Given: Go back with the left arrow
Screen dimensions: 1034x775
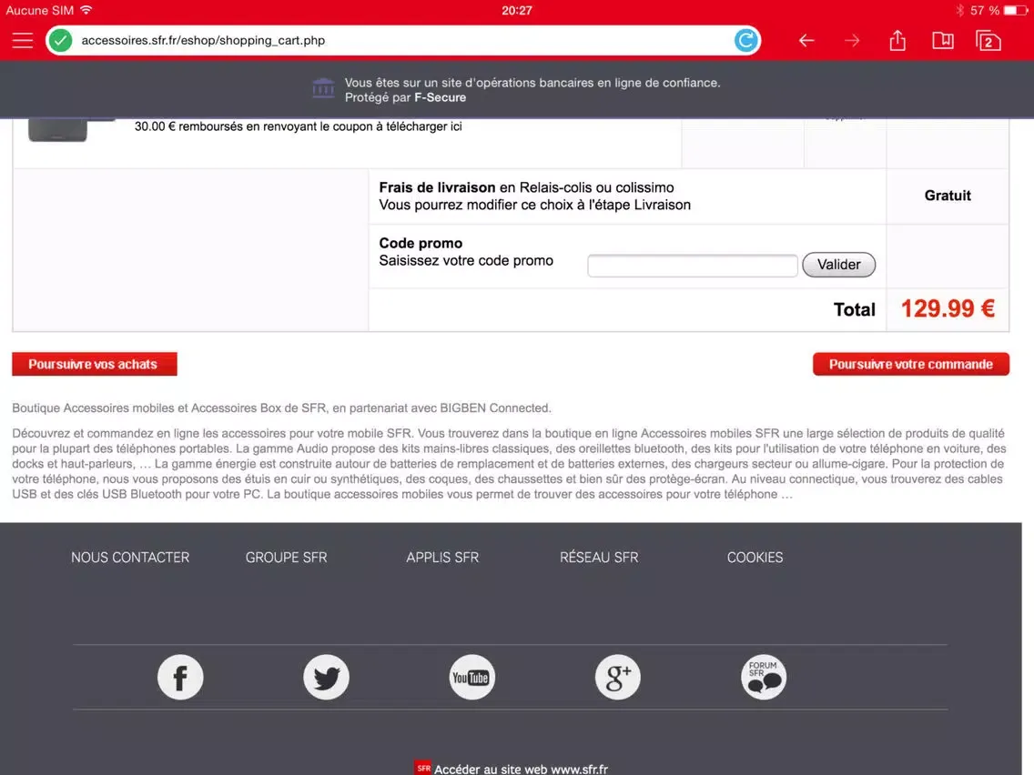Looking at the screenshot, I should [806, 41].
